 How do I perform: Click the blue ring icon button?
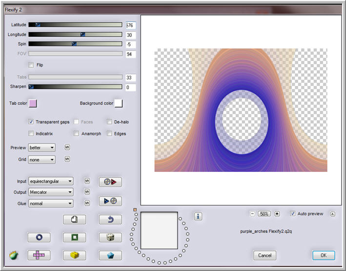tap(39, 237)
